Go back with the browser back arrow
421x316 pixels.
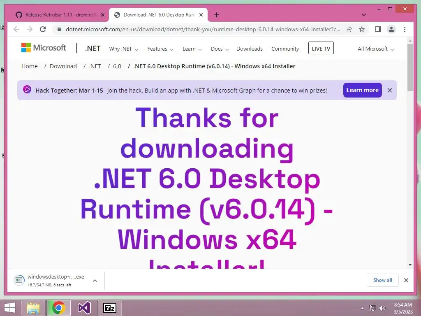coord(16,29)
